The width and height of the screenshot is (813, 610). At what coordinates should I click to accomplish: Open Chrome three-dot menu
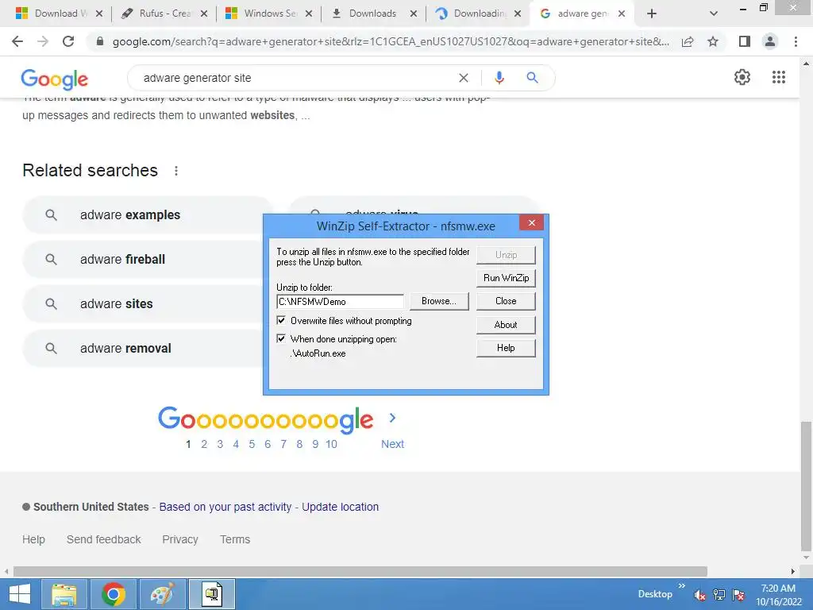coord(796,41)
